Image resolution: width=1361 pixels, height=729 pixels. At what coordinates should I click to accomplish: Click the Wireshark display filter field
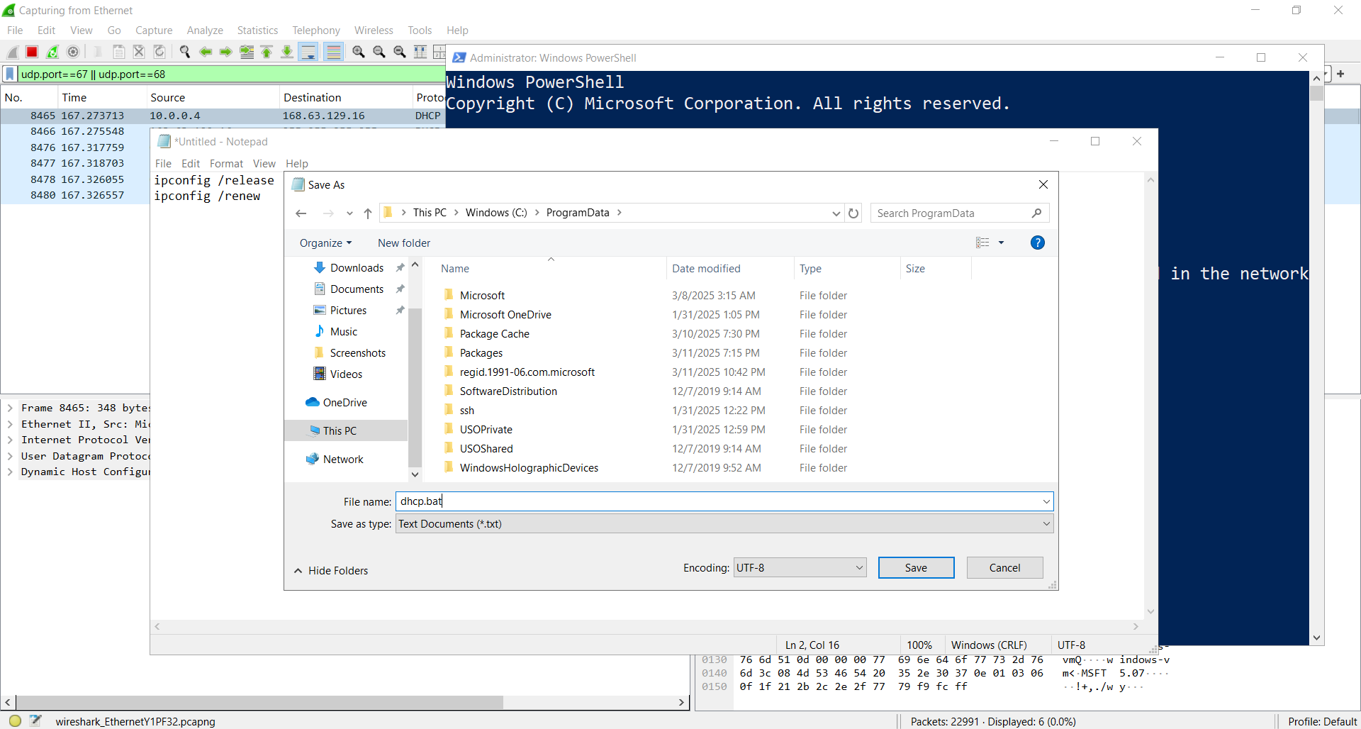click(x=231, y=74)
